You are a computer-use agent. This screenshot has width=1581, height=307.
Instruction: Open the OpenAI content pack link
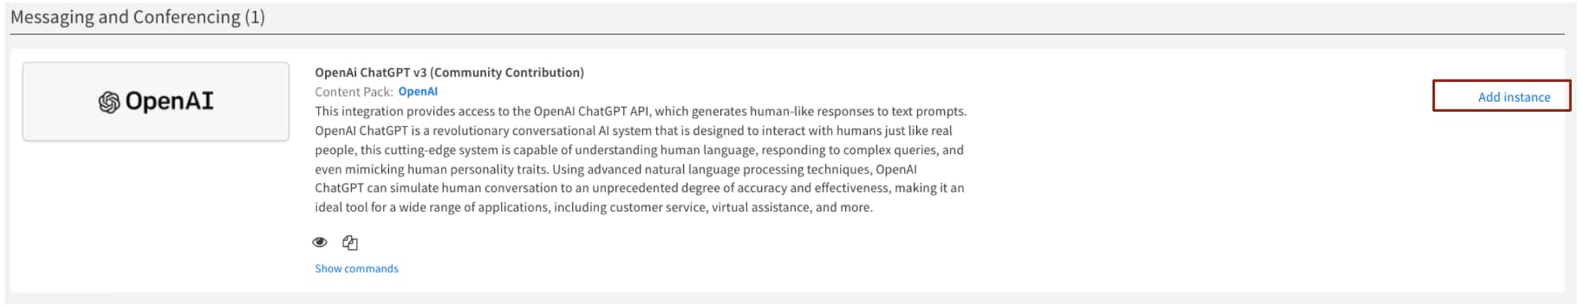tap(418, 91)
